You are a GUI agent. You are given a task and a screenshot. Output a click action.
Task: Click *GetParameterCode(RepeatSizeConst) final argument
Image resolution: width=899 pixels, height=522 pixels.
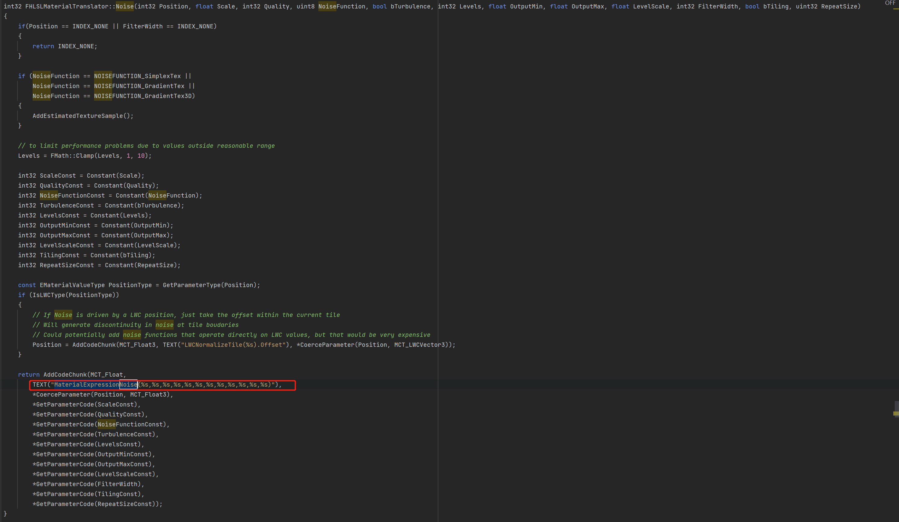point(97,504)
